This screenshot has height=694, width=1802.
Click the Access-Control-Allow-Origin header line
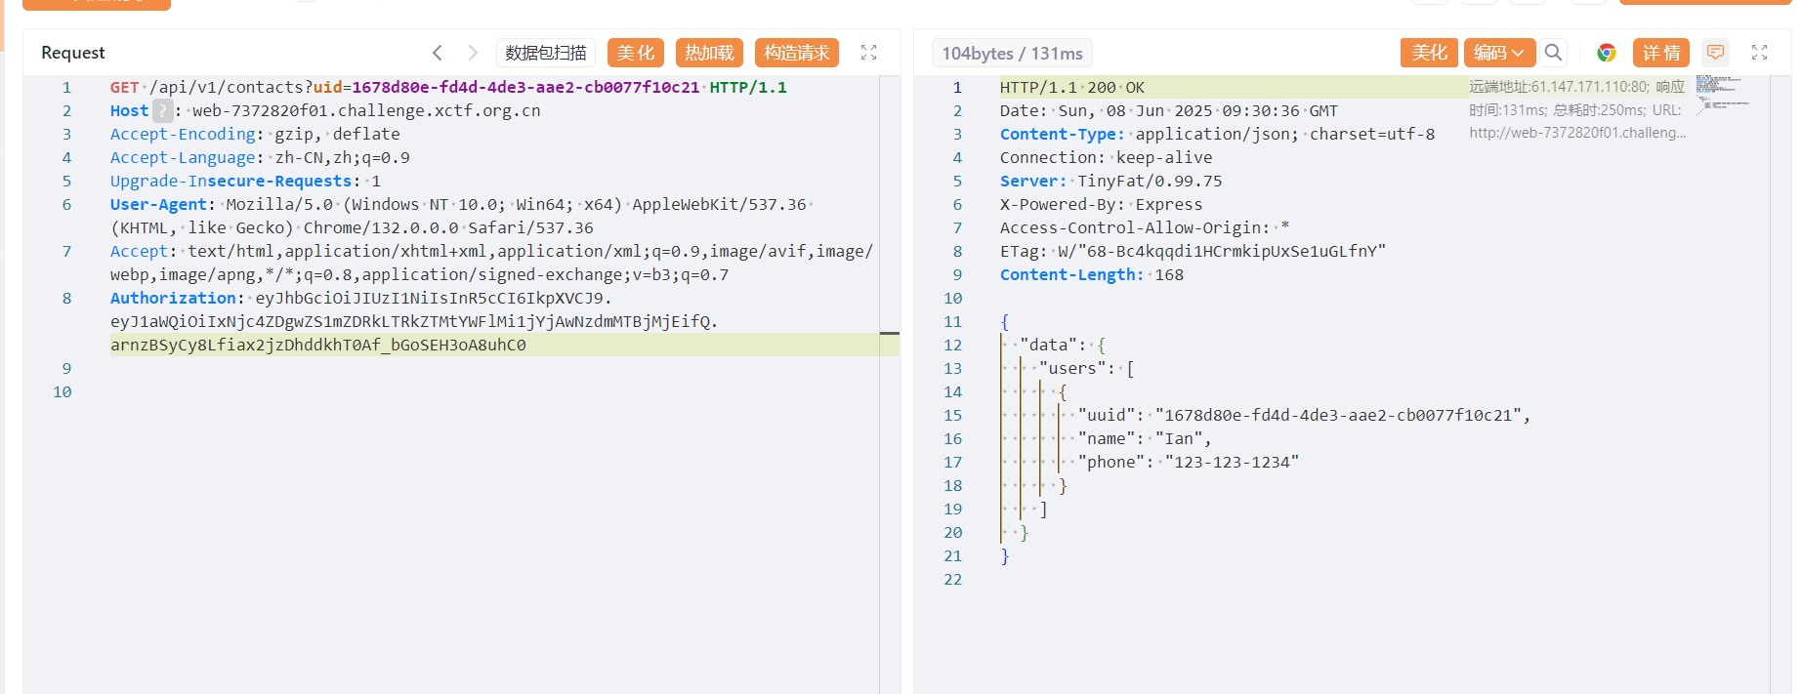(1145, 227)
